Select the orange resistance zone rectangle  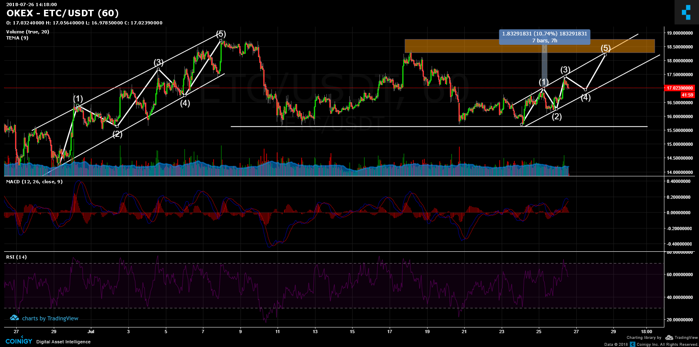[x=530, y=46]
